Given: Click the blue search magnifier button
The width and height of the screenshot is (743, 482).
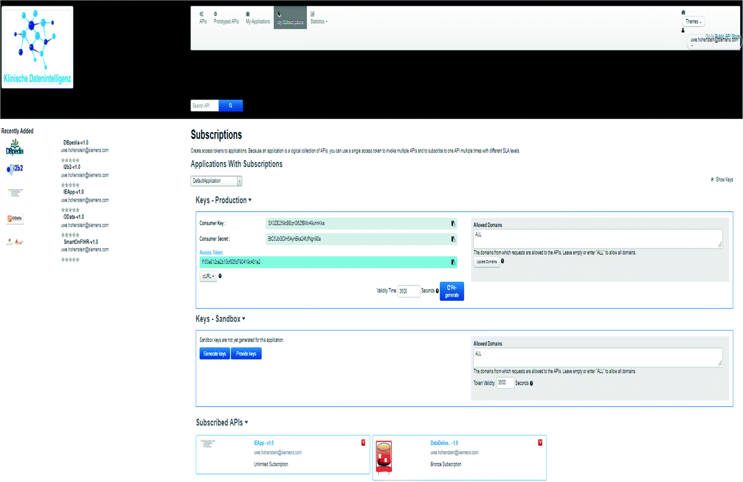Looking at the screenshot, I should (231, 106).
